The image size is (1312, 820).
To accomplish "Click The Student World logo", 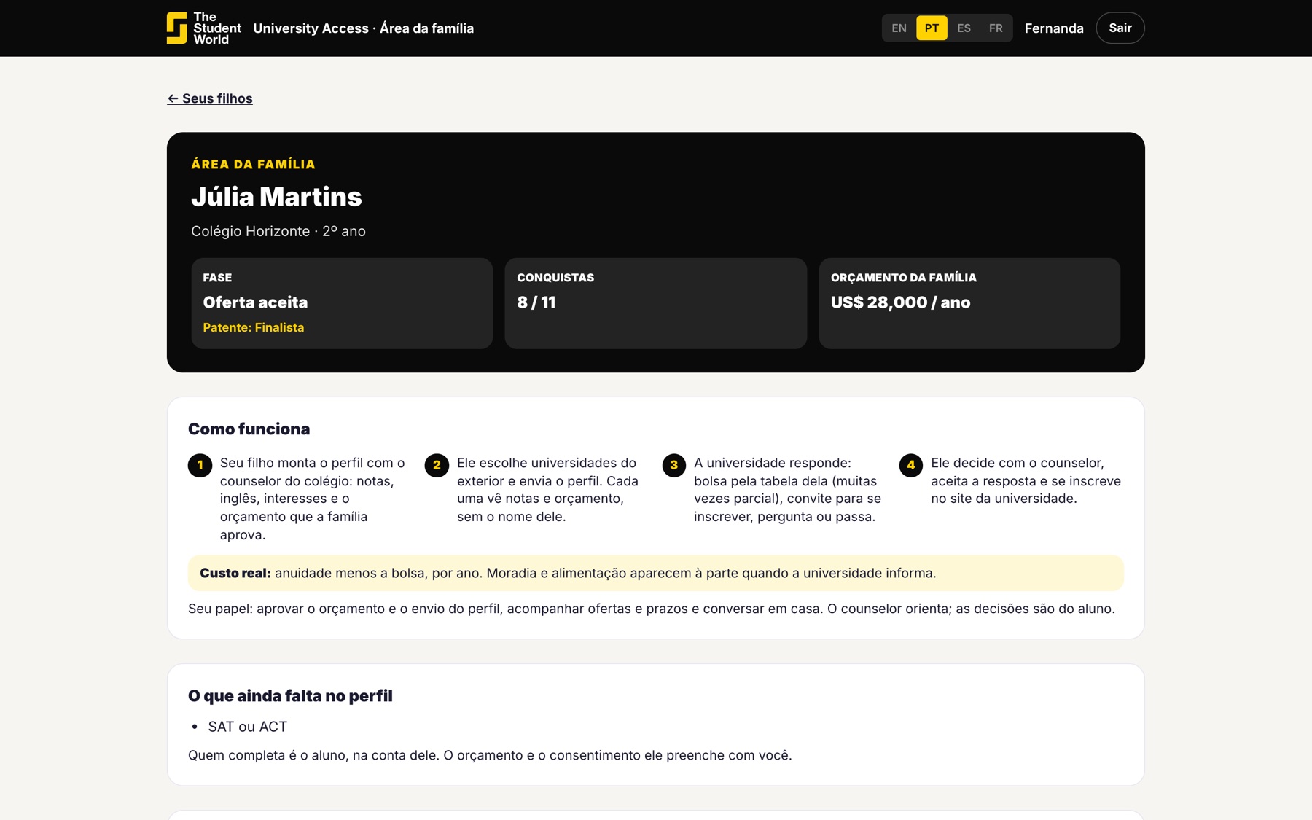I will click(x=204, y=28).
